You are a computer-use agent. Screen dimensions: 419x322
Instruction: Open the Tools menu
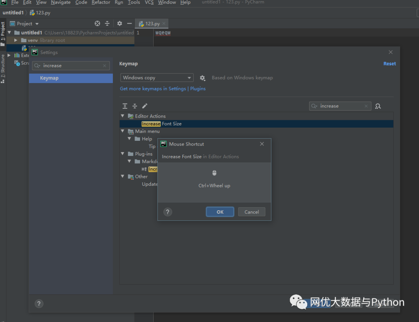134,2
